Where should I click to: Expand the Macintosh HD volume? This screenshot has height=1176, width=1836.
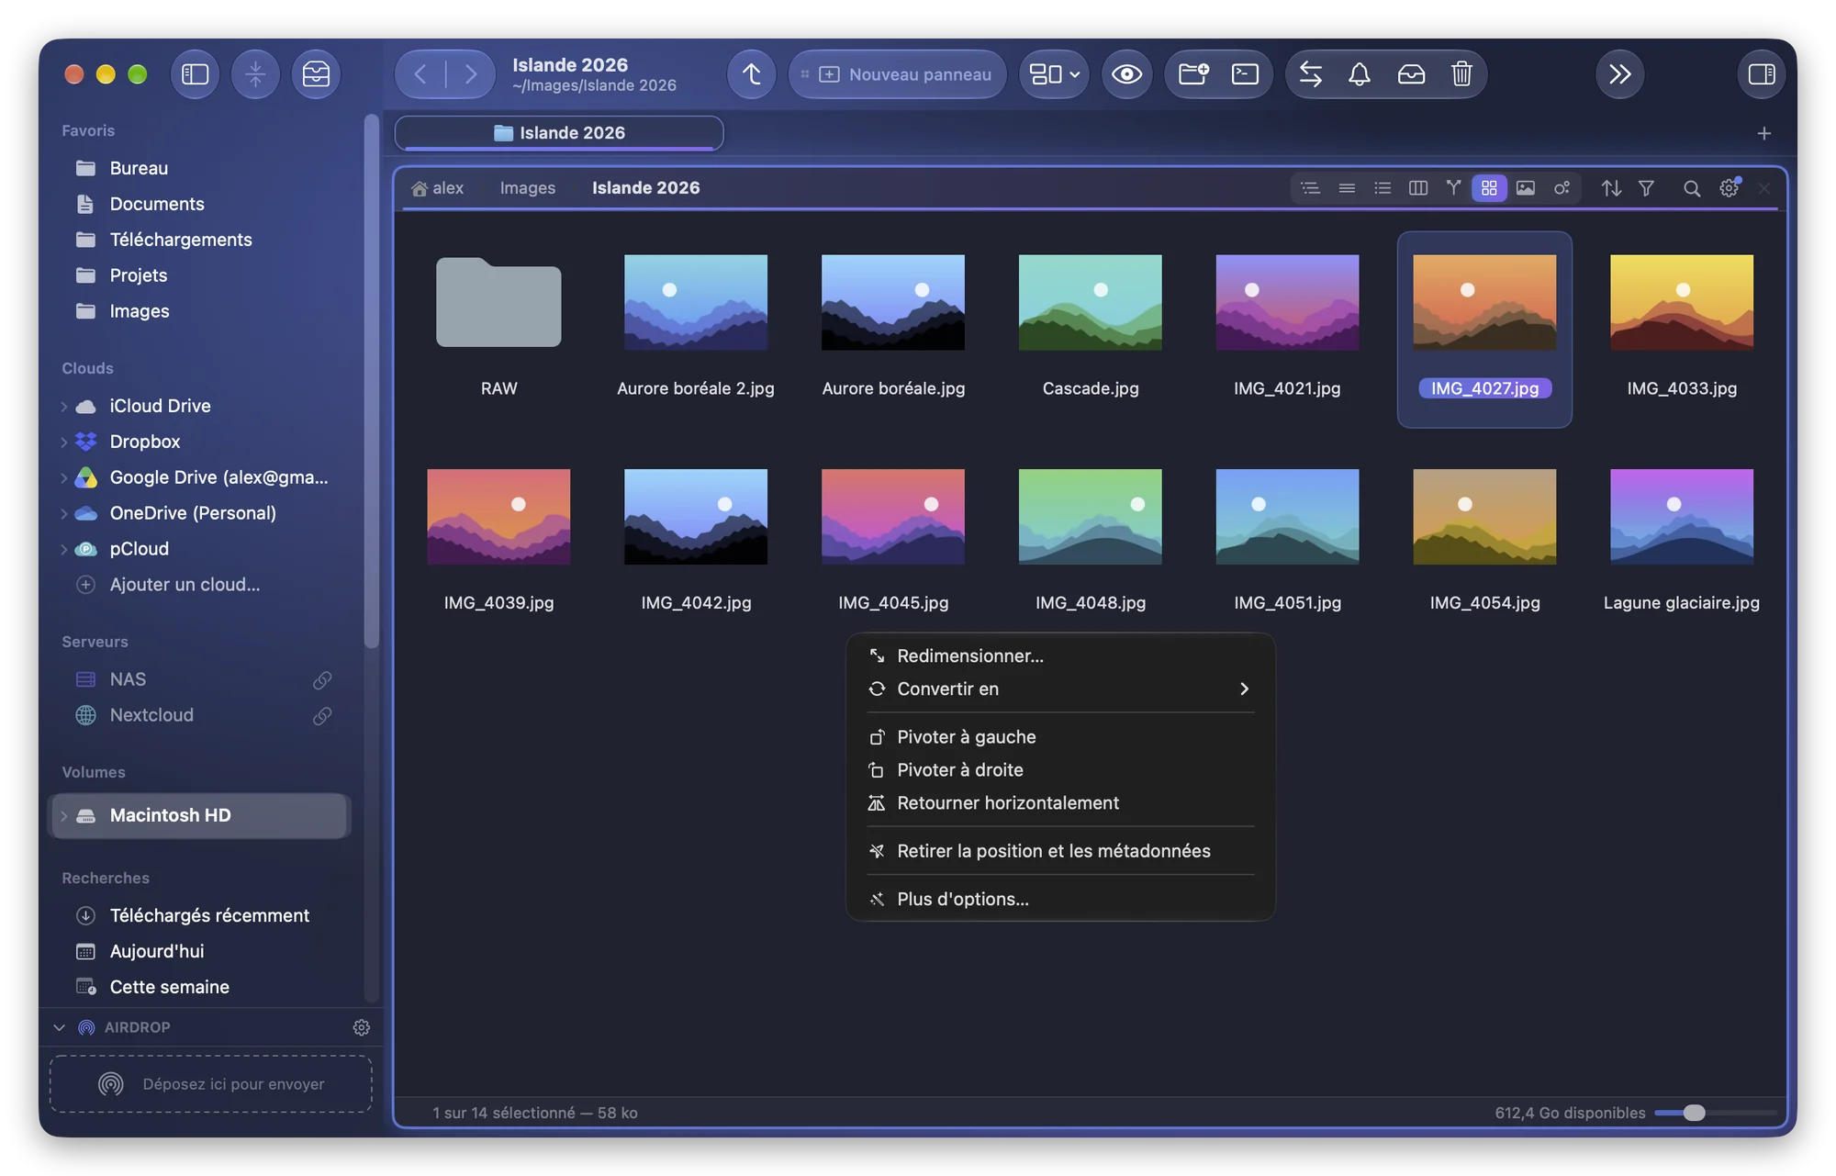63,816
